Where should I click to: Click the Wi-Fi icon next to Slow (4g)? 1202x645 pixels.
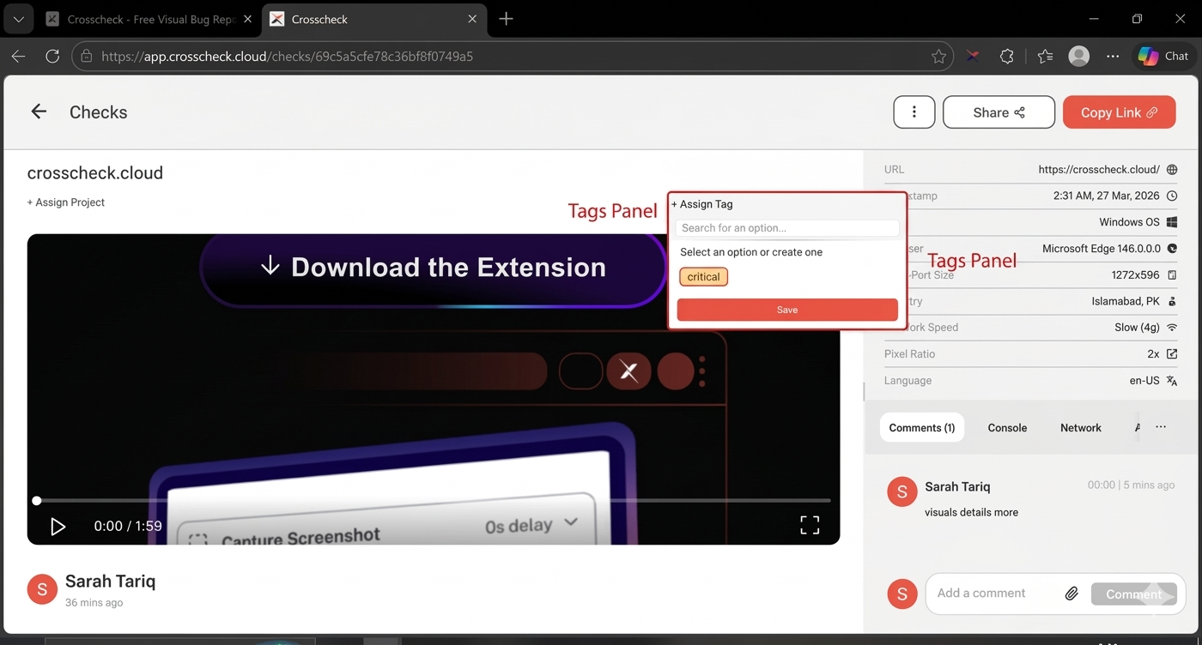[1173, 327]
